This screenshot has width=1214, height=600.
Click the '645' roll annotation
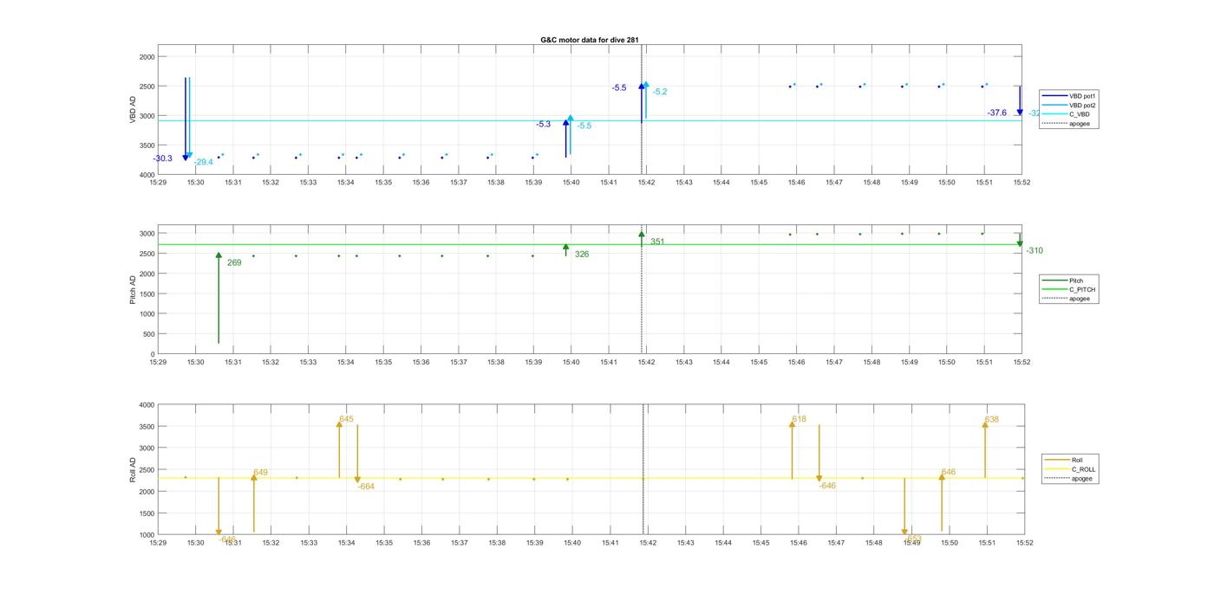click(x=346, y=419)
